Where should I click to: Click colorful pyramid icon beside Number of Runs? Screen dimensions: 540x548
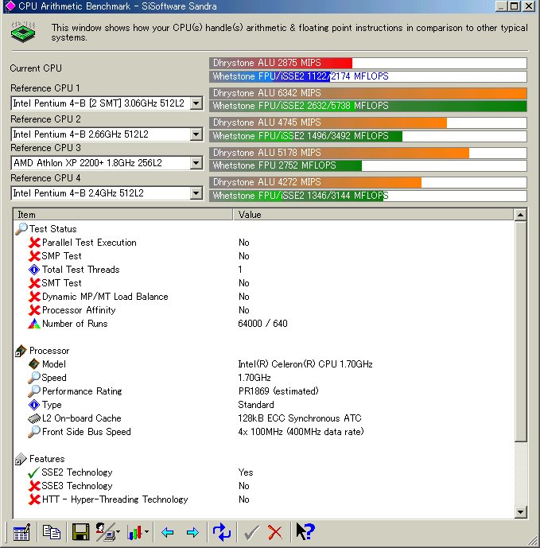(34, 324)
